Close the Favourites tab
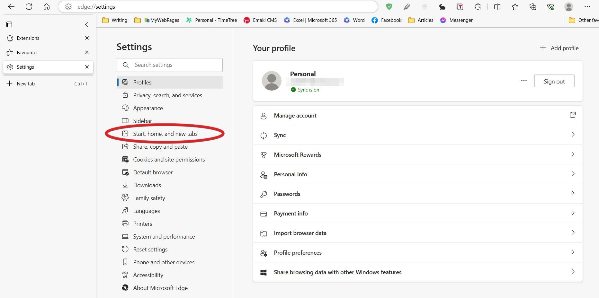 [x=87, y=52]
